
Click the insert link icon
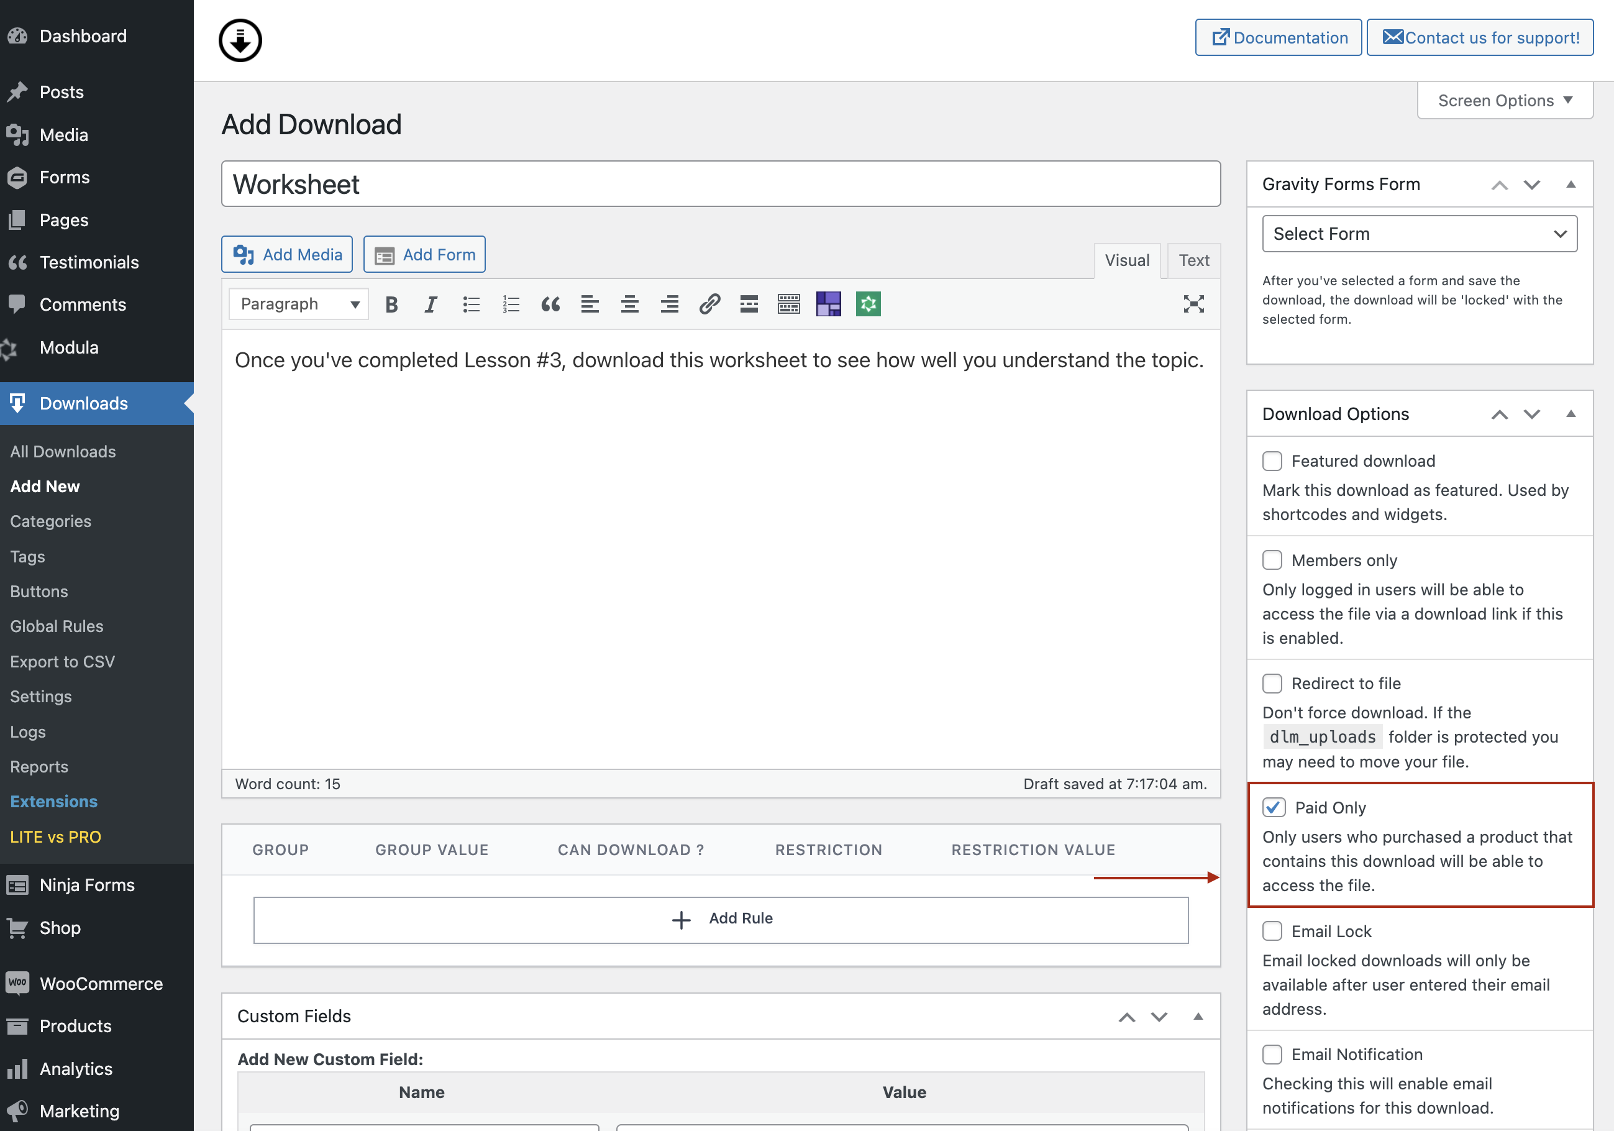[708, 303]
